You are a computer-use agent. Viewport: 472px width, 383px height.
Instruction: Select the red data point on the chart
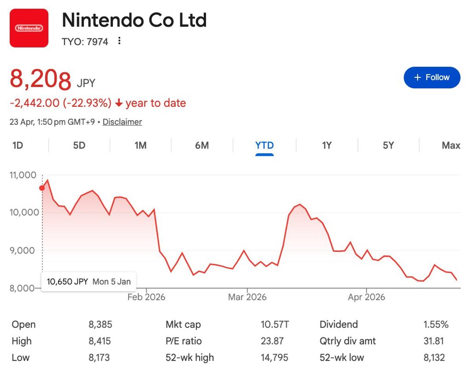(41, 188)
